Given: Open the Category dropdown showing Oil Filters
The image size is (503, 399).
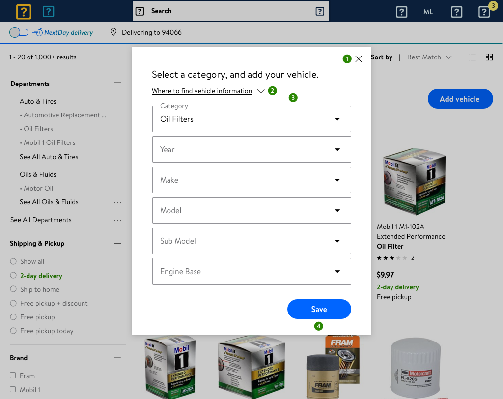Looking at the screenshot, I should tap(251, 119).
